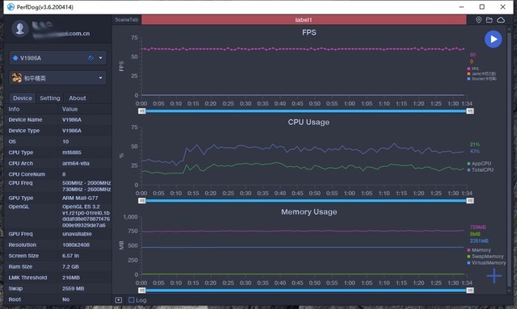This screenshot has height=309, width=517.
Task: Toggle SwapMemory series in memory legend
Action: 485,257
